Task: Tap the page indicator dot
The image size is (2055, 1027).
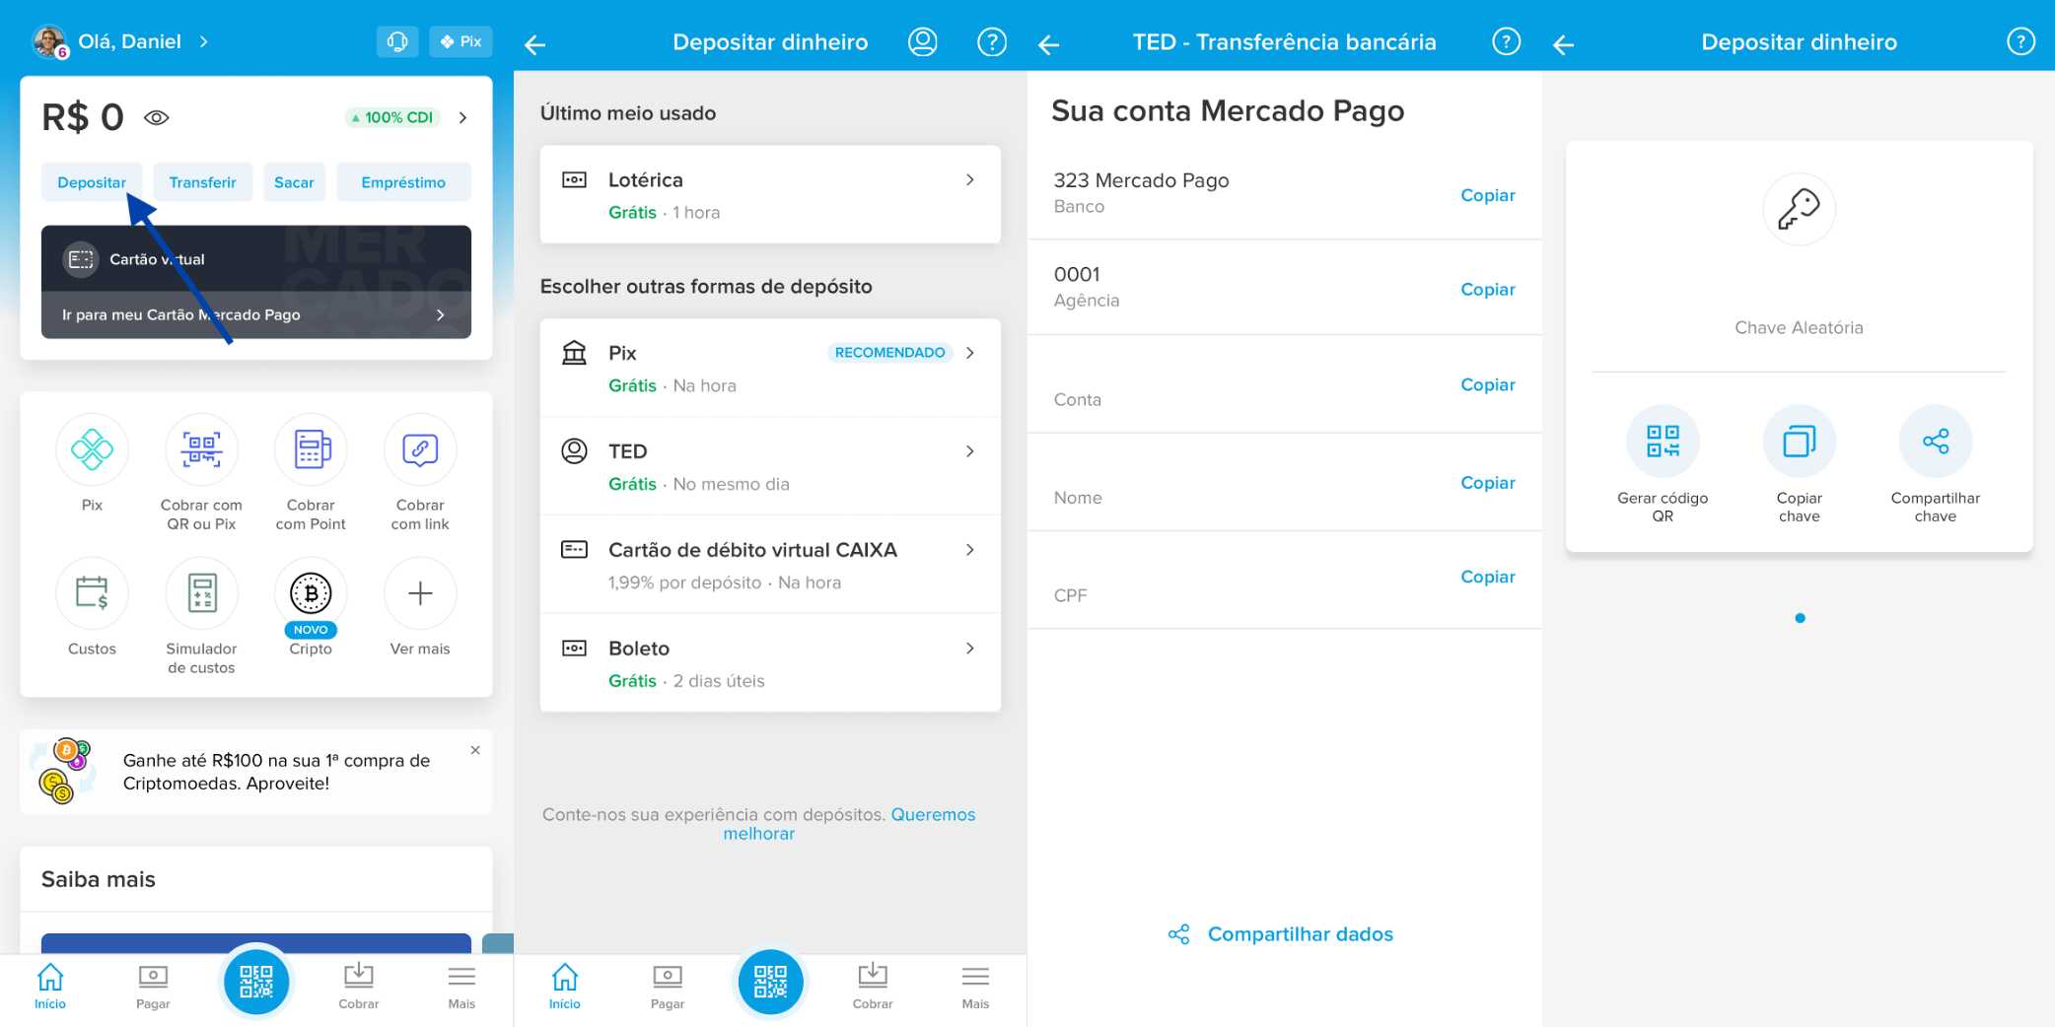Action: [x=1800, y=618]
